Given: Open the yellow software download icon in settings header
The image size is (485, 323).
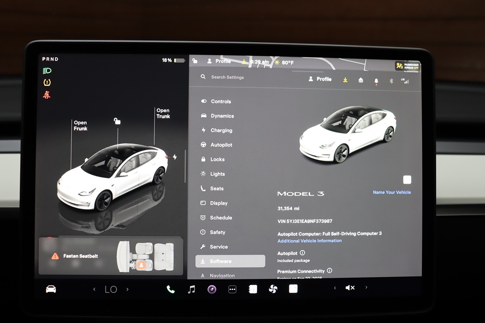Looking at the screenshot, I should coord(345,80).
